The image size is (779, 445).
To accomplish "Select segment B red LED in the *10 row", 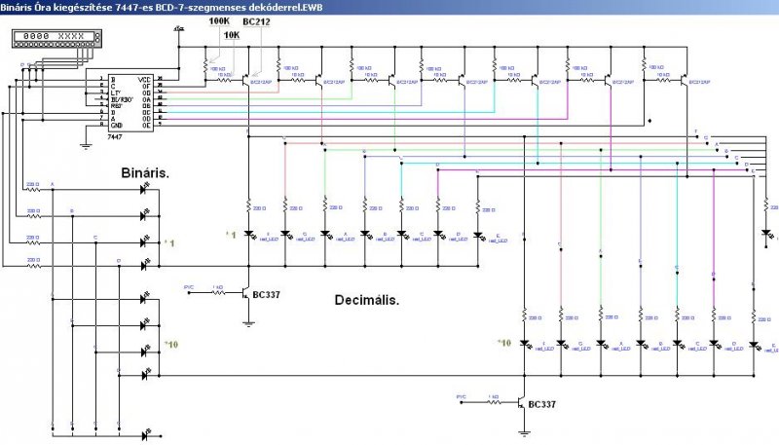I will point(641,343).
